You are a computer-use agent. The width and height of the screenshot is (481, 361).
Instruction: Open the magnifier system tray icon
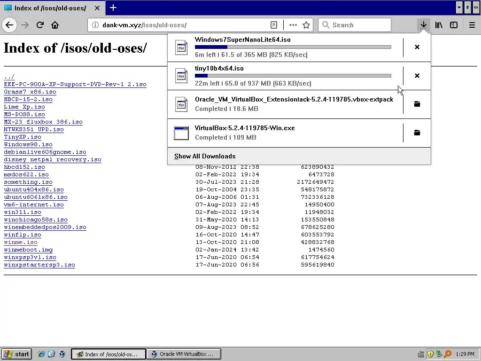(448, 354)
